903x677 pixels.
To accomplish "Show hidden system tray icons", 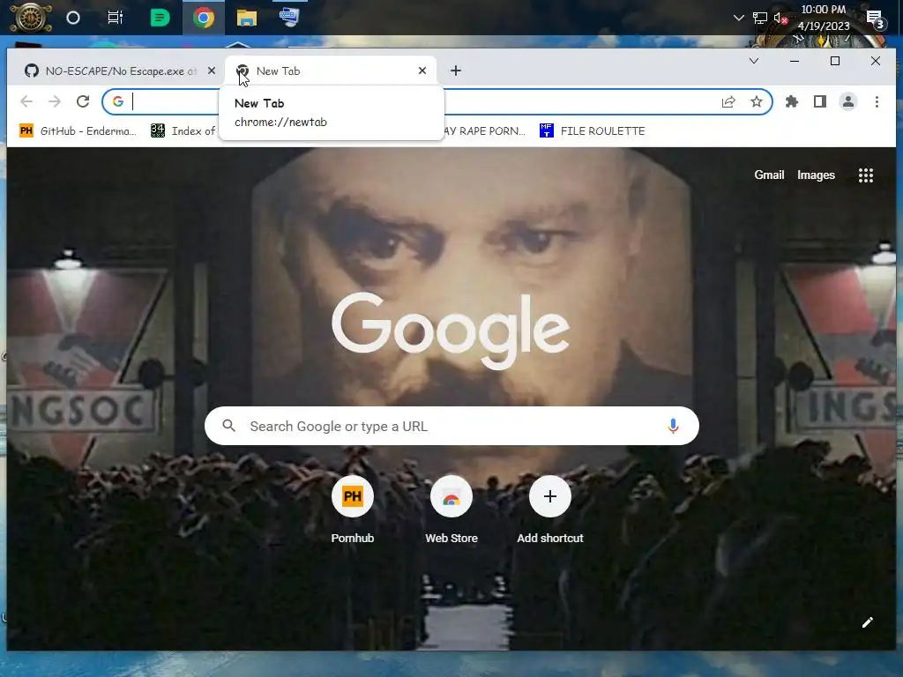I will click(x=738, y=18).
